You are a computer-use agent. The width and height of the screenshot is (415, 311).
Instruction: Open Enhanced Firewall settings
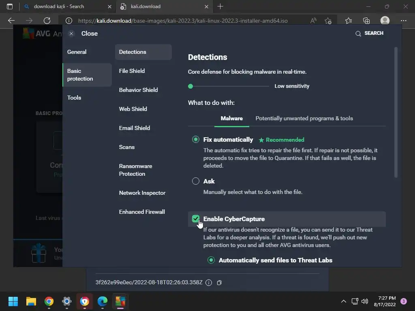[x=142, y=212]
